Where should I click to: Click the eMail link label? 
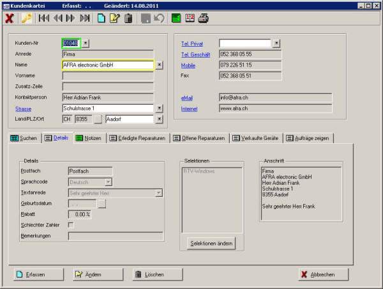pos(188,98)
